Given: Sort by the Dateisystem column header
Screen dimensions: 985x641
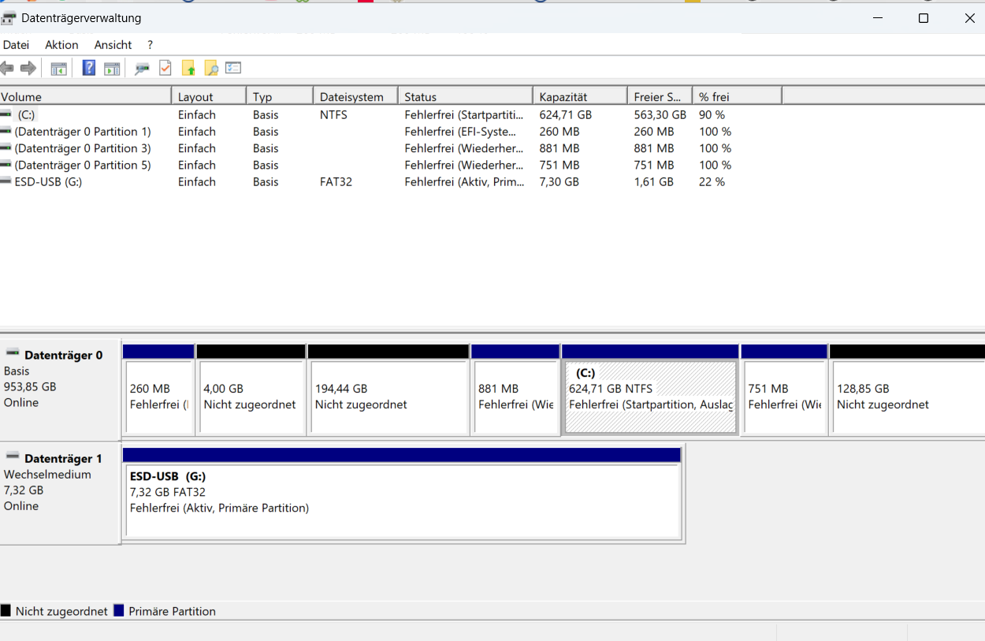Looking at the screenshot, I should (x=355, y=97).
